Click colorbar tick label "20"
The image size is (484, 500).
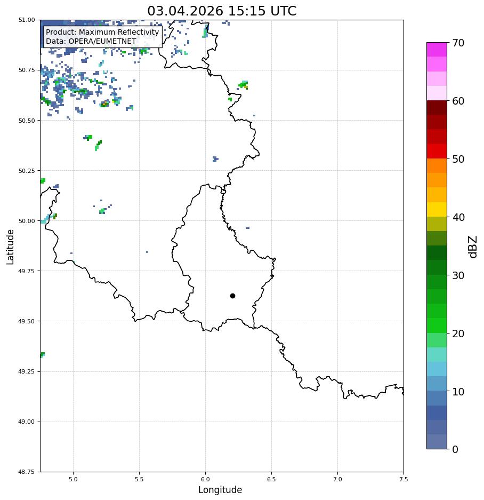click(x=458, y=334)
